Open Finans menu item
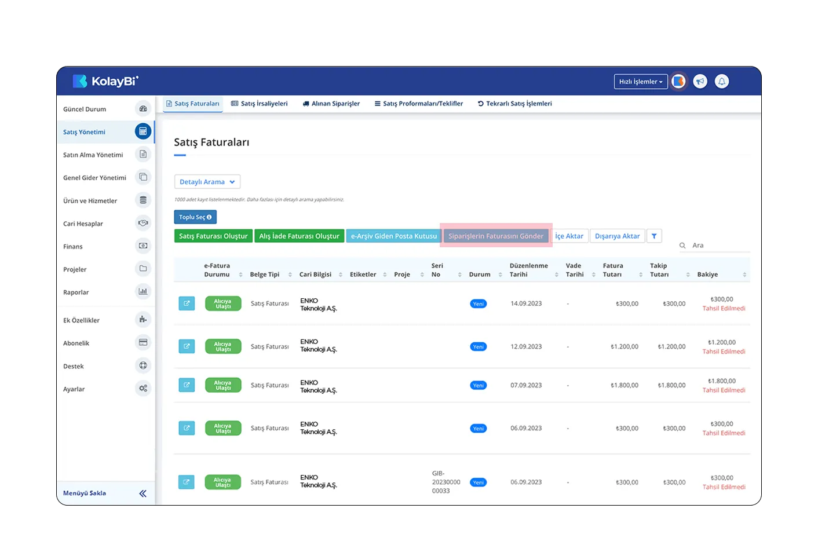818x556 pixels. pos(105,247)
